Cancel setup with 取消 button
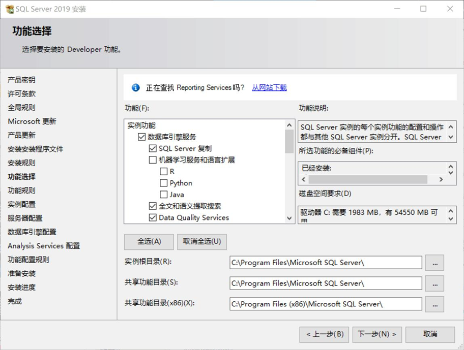 pyautogui.click(x=430, y=334)
